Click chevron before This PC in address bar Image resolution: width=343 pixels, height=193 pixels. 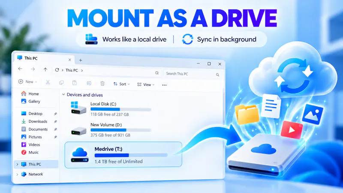(x=62, y=70)
